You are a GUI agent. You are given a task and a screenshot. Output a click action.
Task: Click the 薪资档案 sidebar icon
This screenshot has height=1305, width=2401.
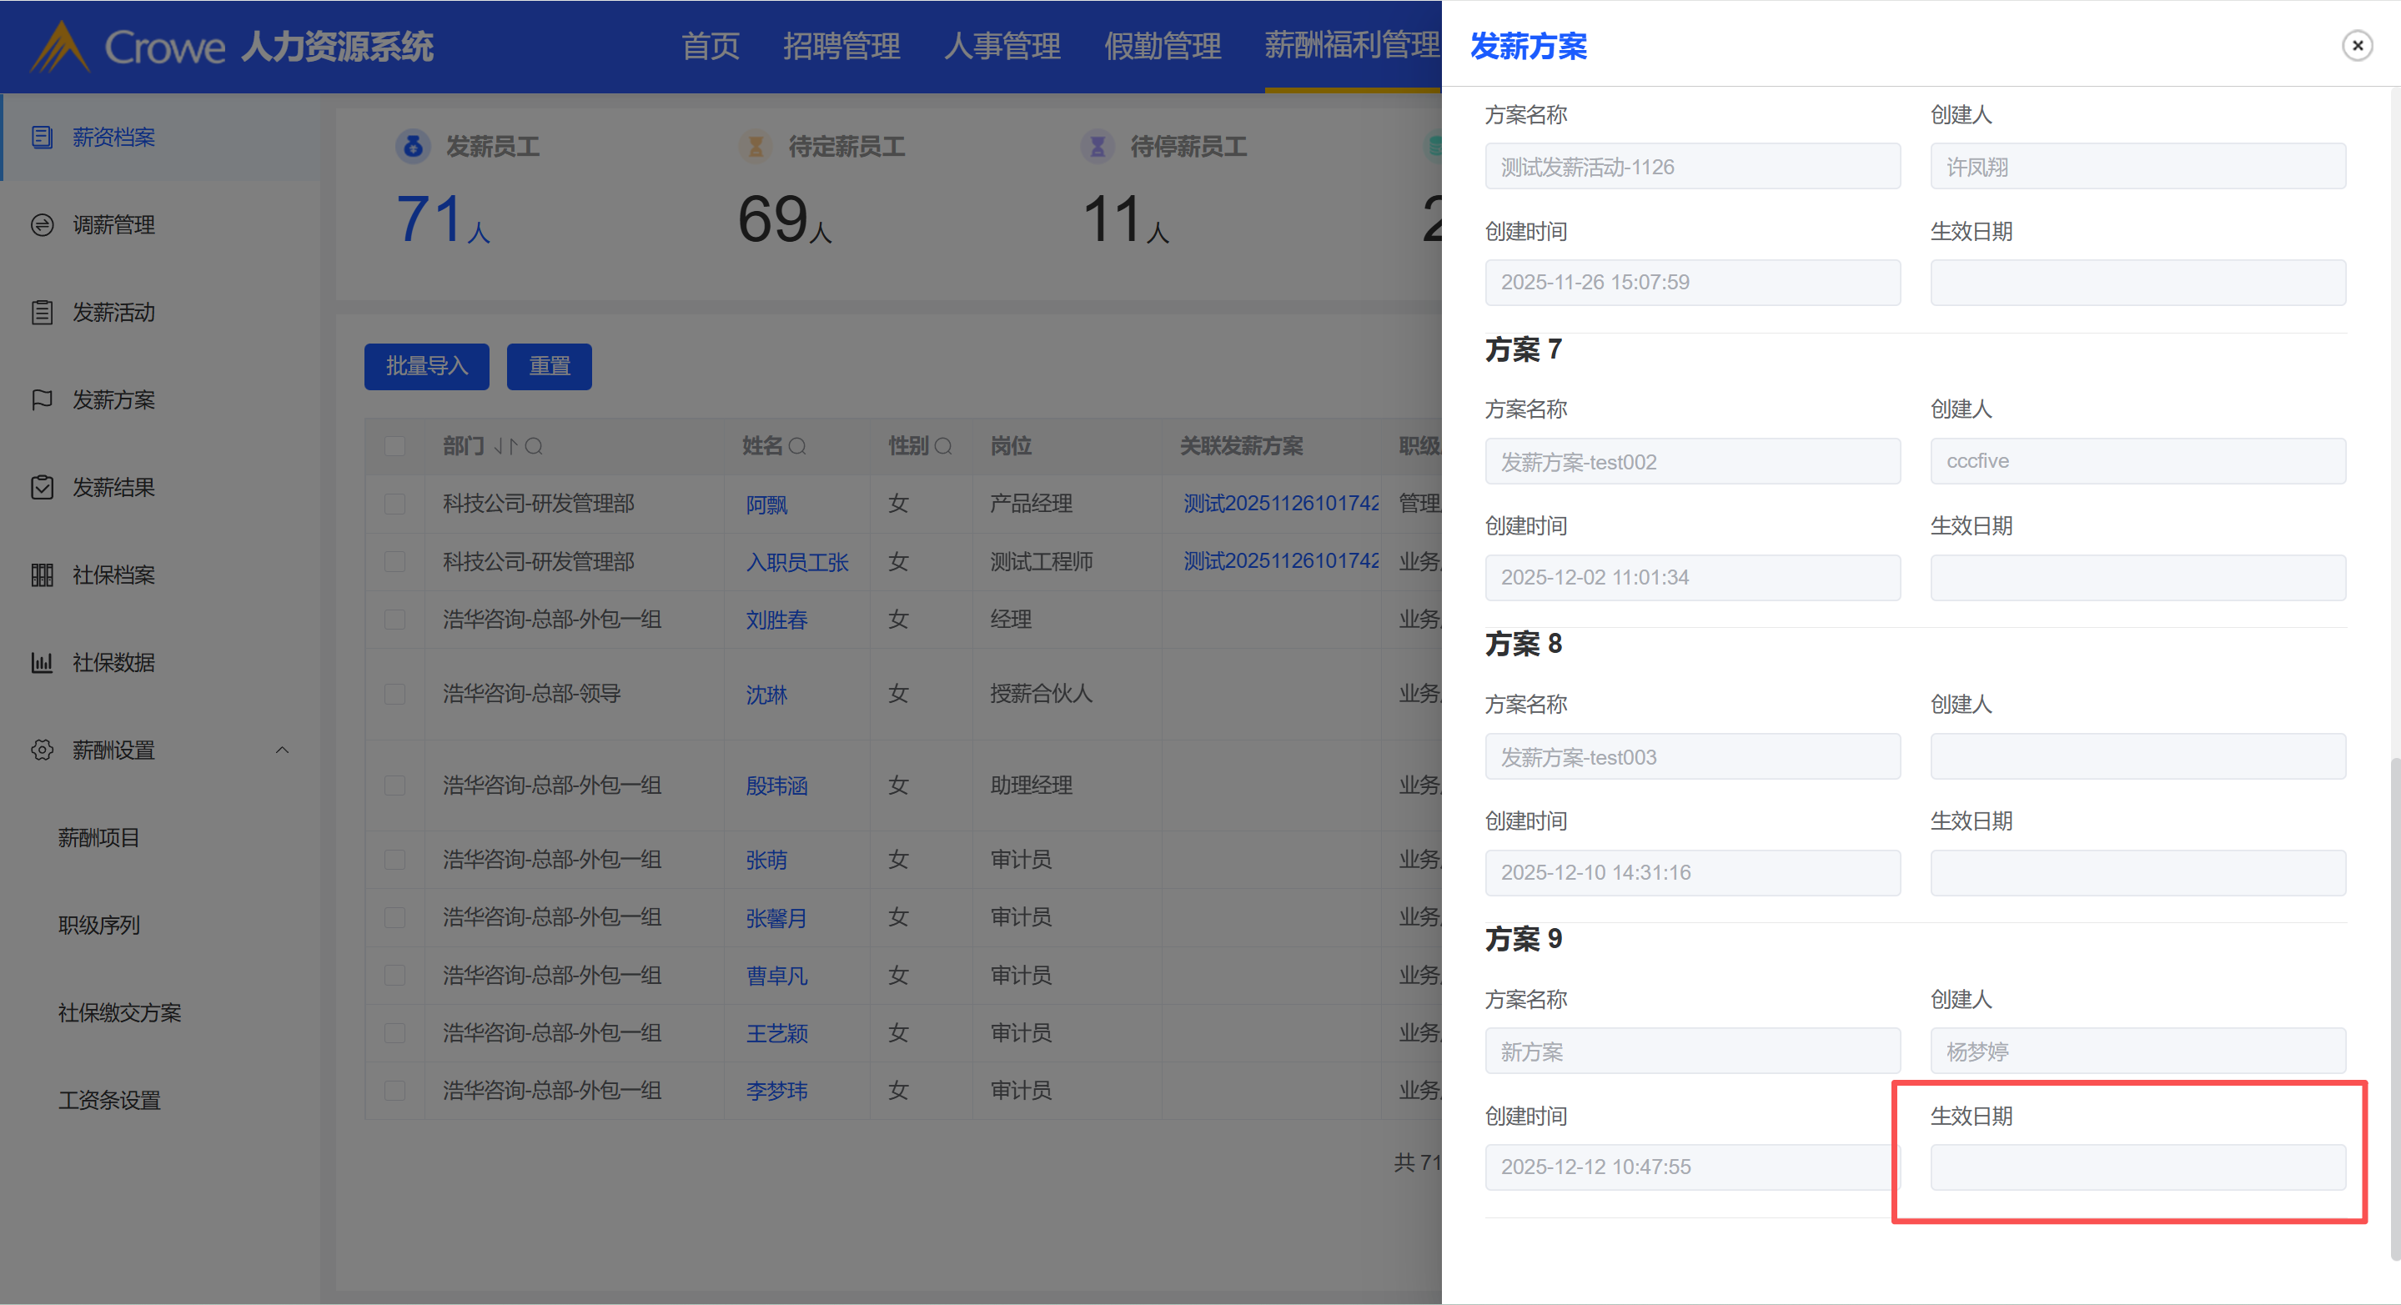coord(42,137)
